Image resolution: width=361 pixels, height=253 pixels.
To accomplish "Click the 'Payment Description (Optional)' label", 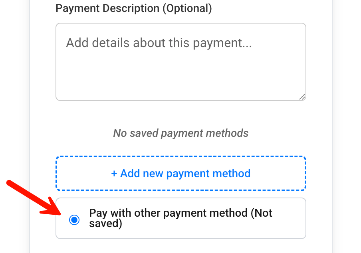I will [134, 8].
